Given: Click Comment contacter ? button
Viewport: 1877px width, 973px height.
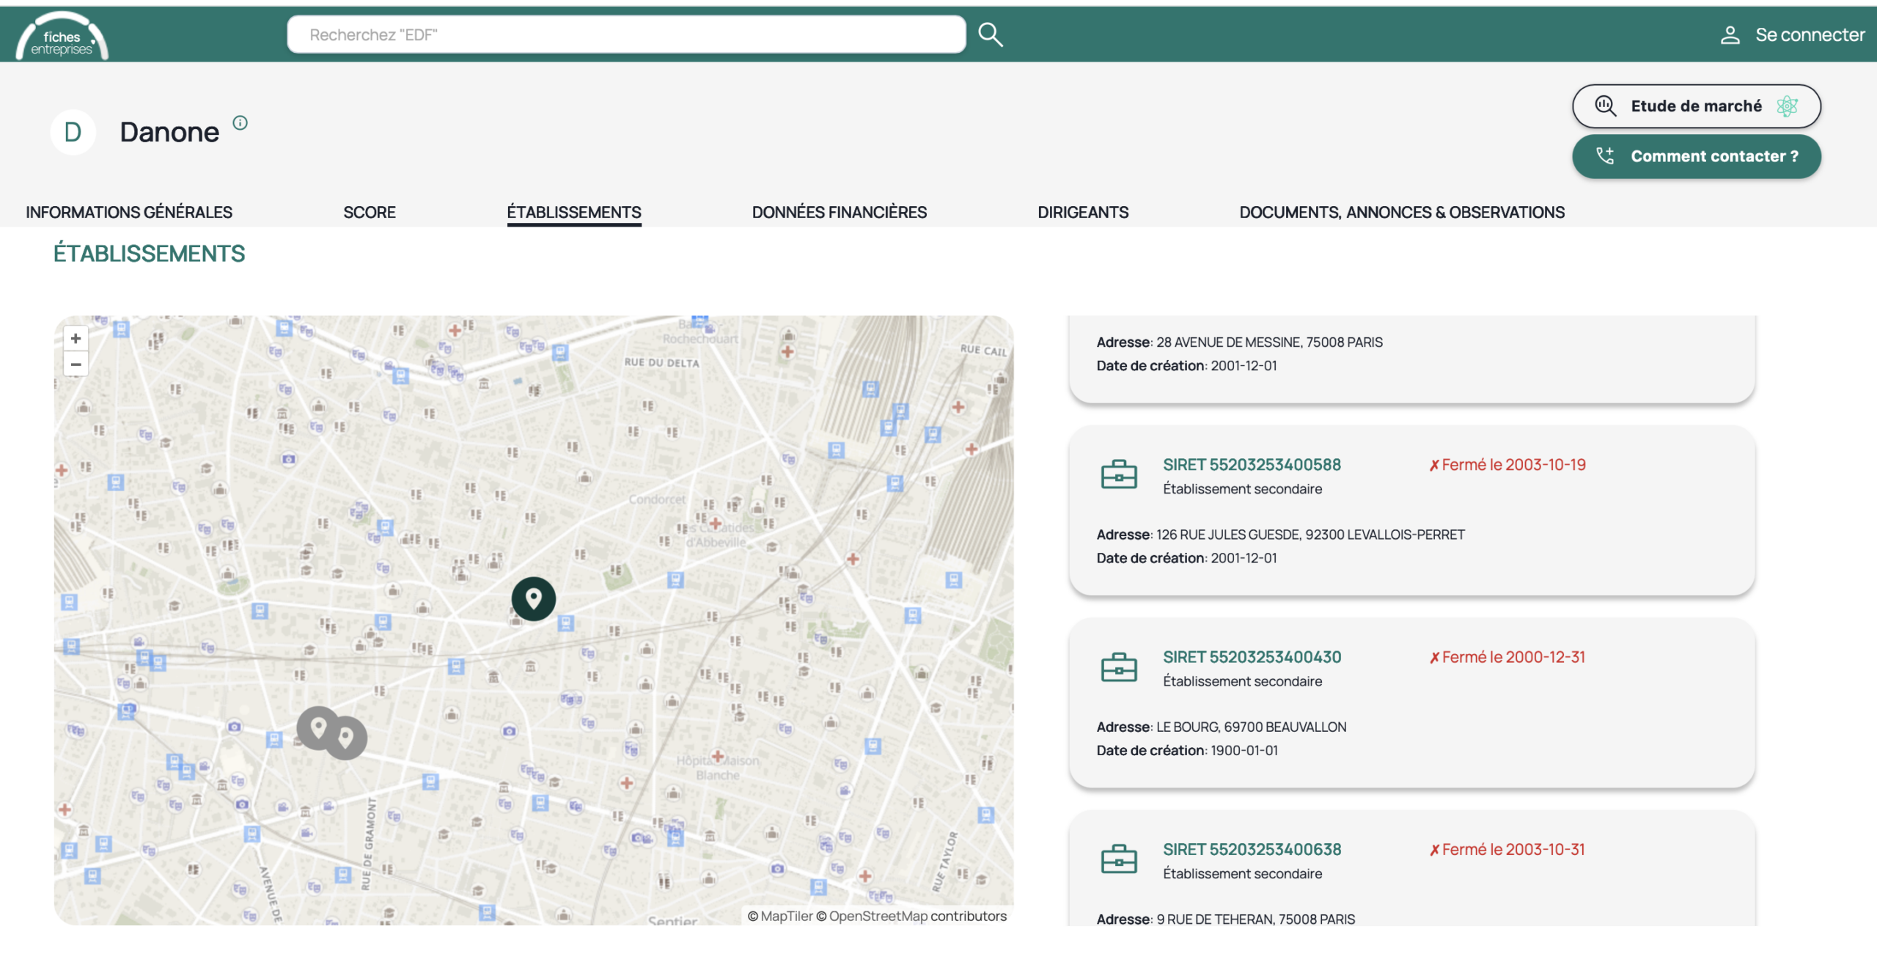Looking at the screenshot, I should 1695,156.
